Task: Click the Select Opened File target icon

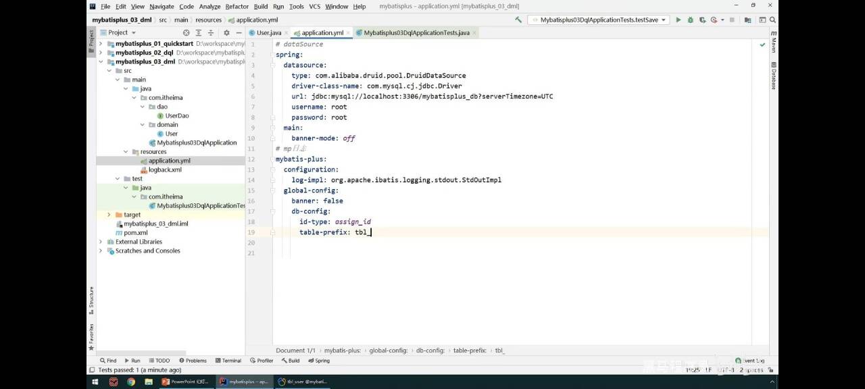Action: tap(187, 32)
